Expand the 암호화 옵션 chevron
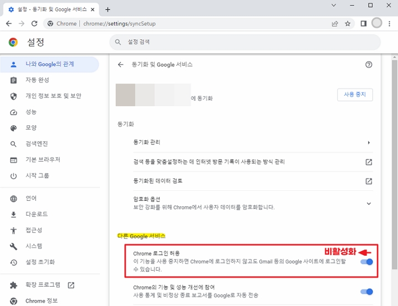The image size is (398, 306). pyautogui.click(x=369, y=204)
